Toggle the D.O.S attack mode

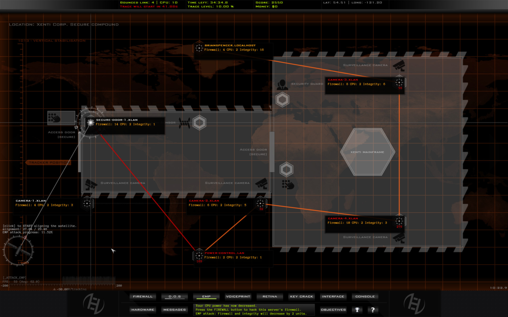(174, 296)
